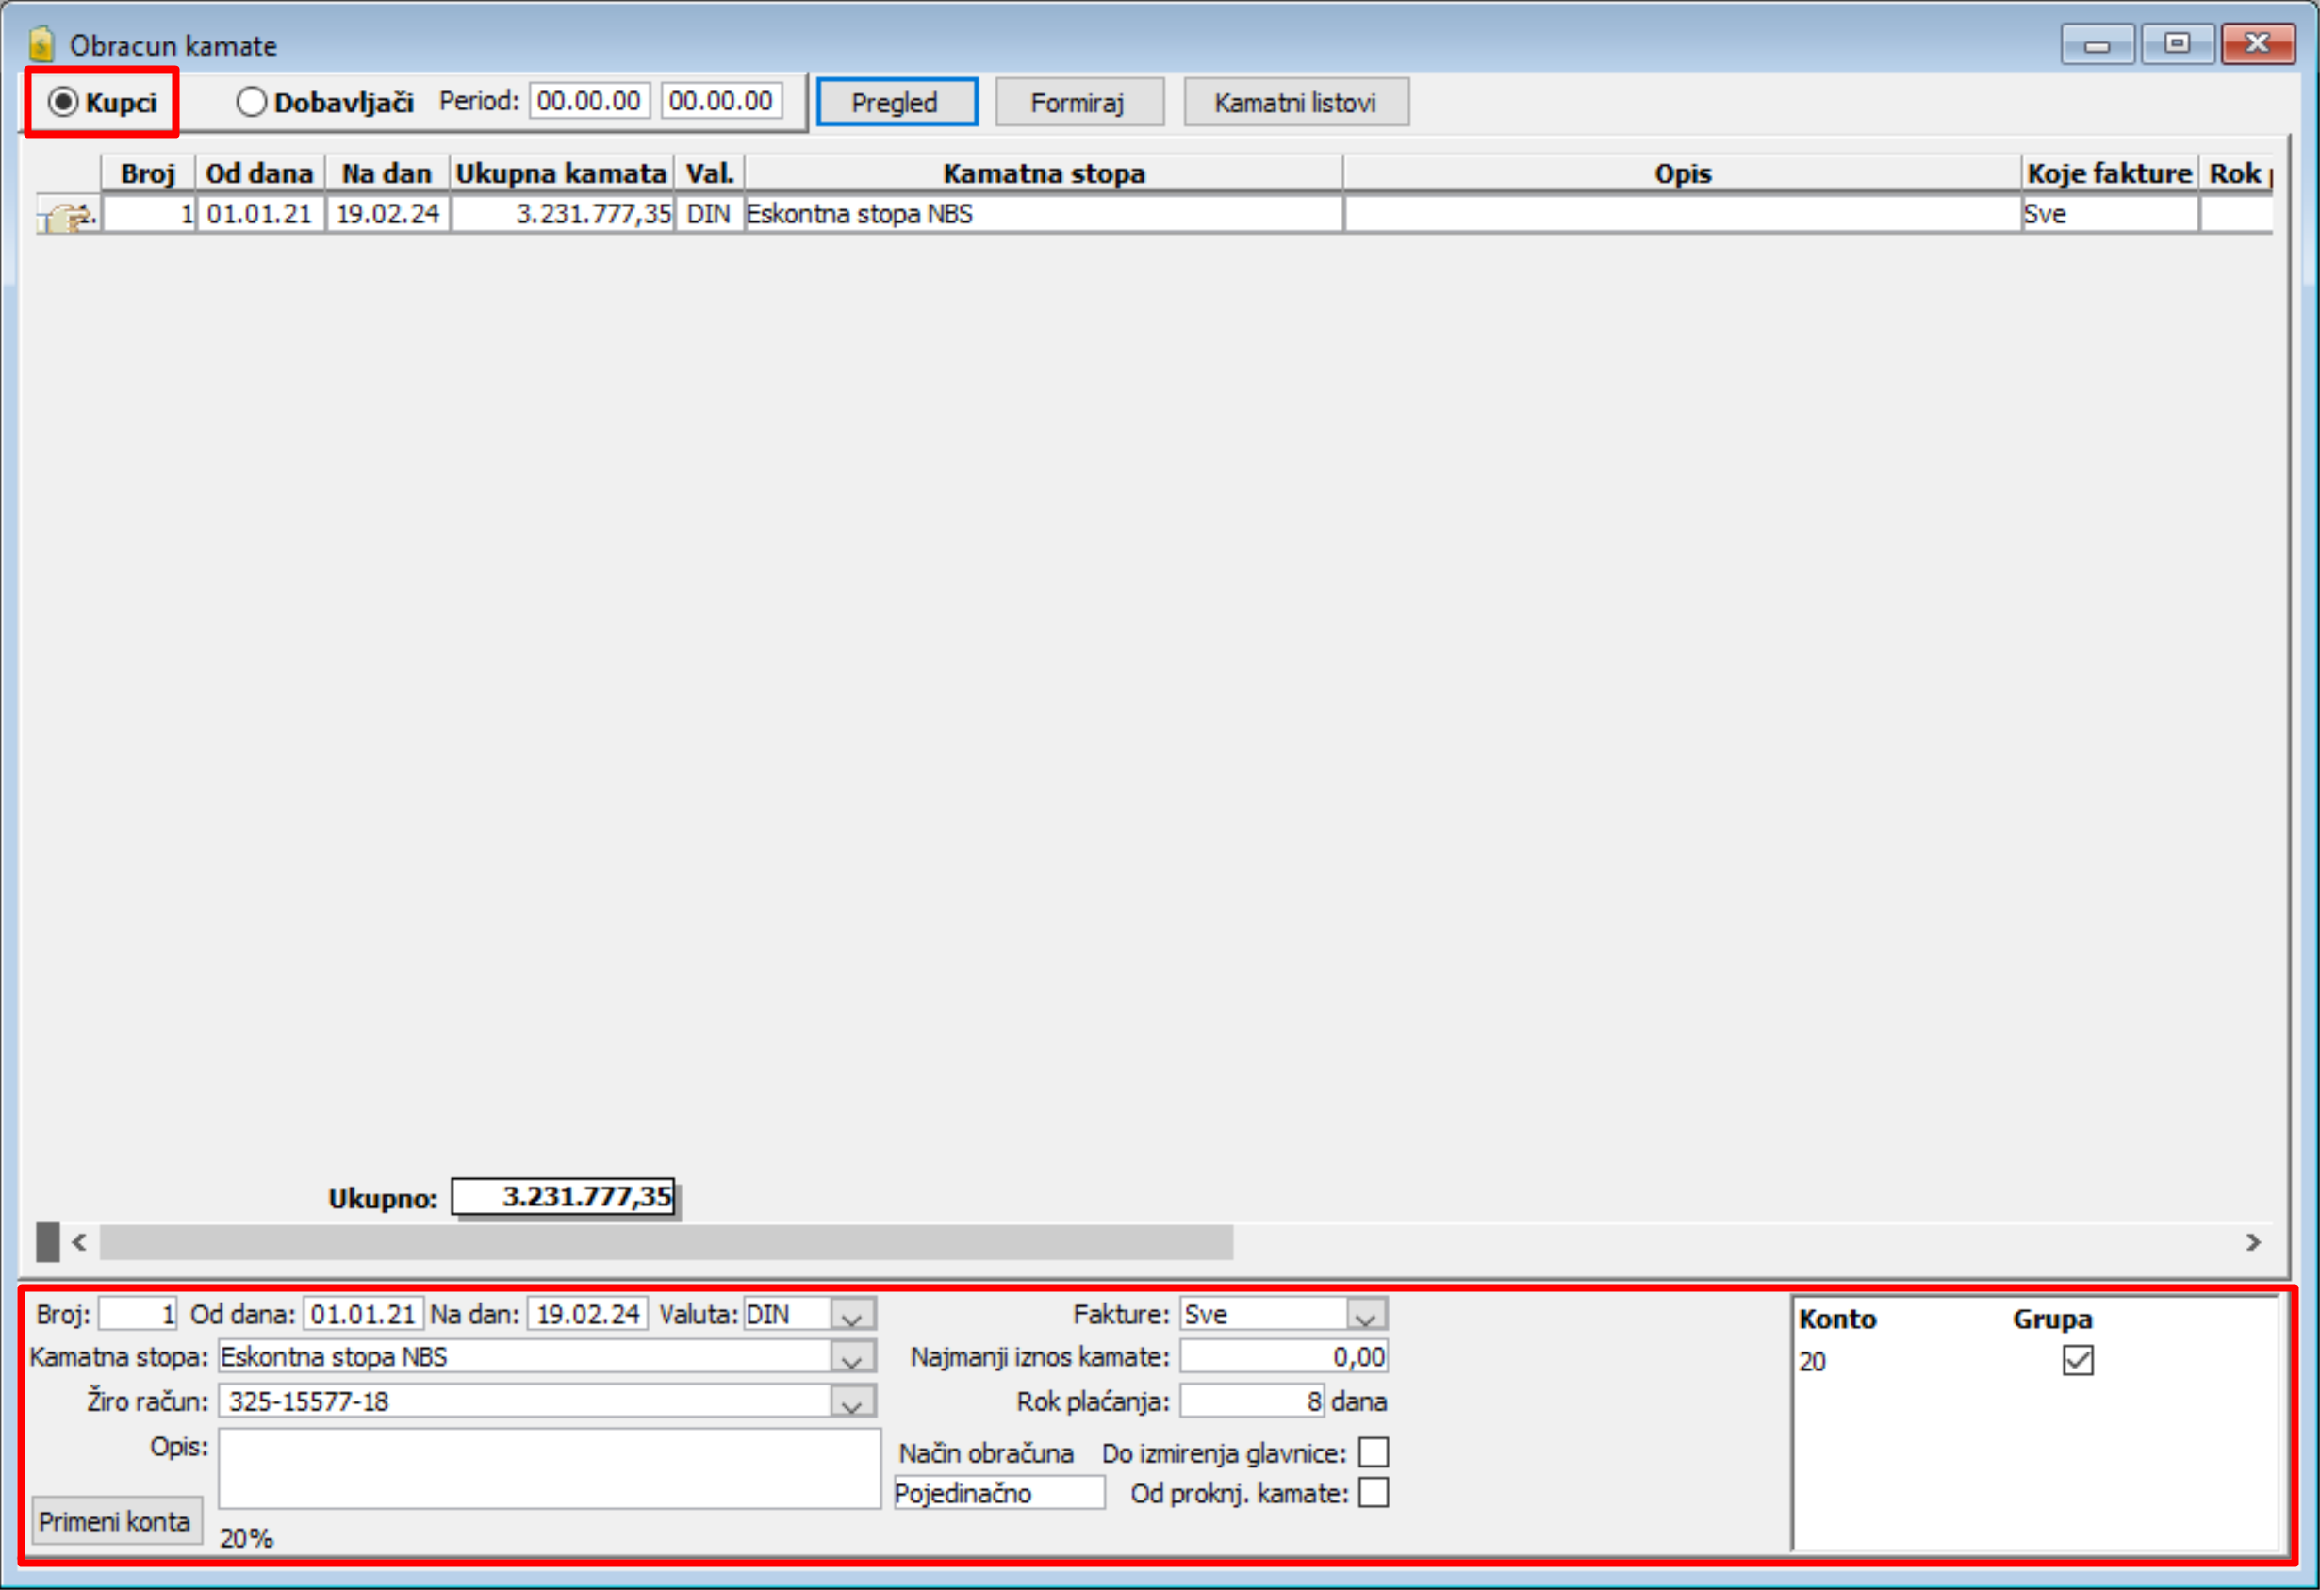Click the Najmanji iznos kamate field
The width and height of the screenshot is (2320, 1590).
click(1284, 1356)
